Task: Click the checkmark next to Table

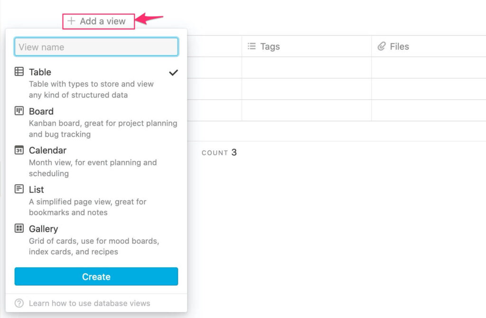Action: pyautogui.click(x=174, y=73)
